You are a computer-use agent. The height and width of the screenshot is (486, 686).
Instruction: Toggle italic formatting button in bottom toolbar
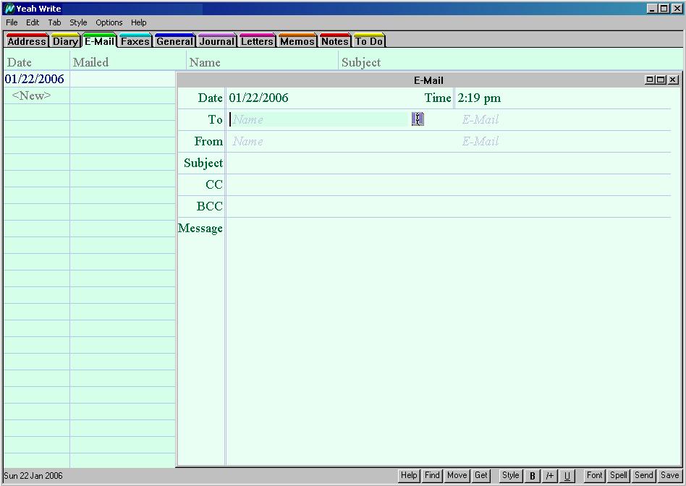coord(550,476)
